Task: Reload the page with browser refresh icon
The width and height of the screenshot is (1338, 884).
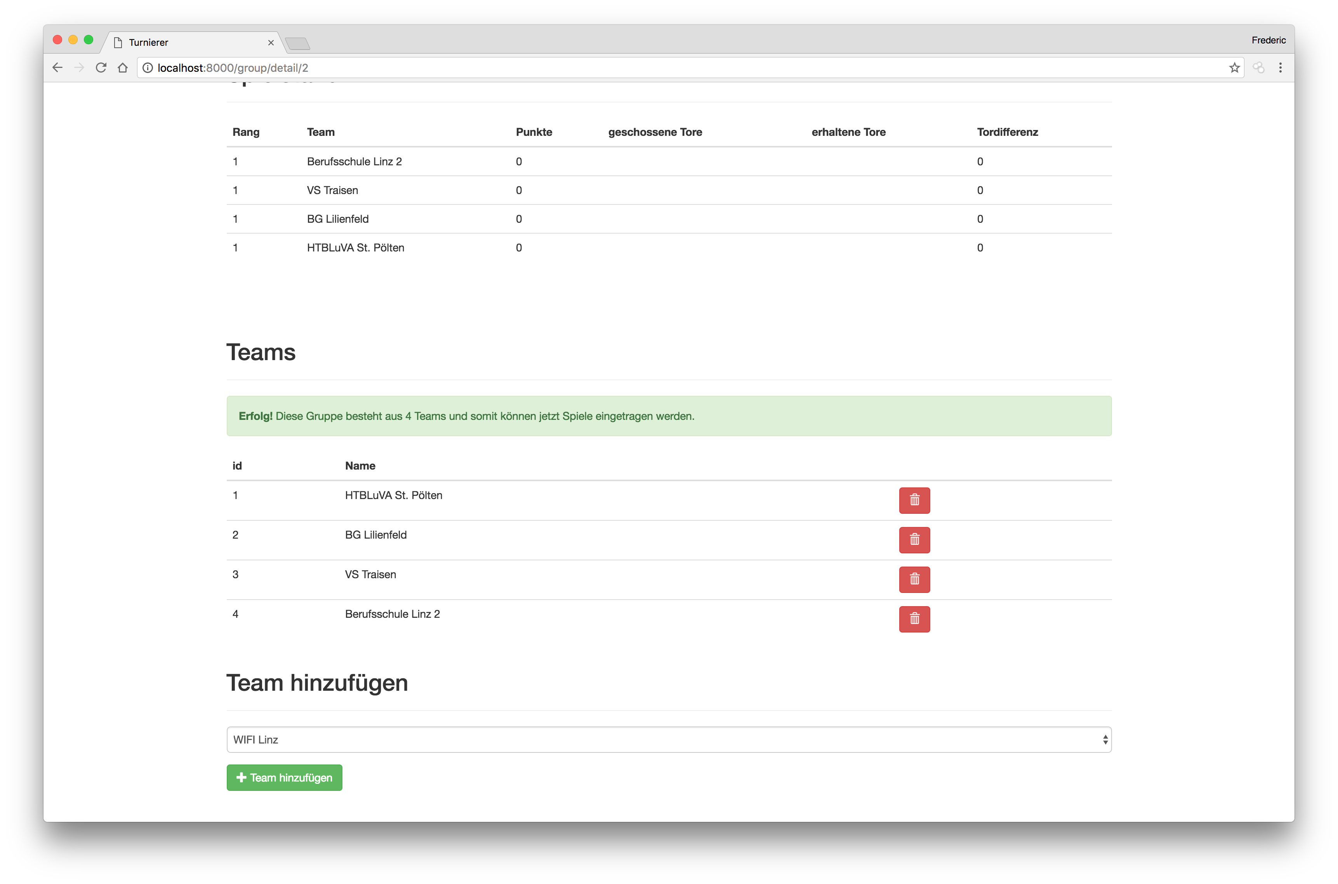Action: point(101,68)
